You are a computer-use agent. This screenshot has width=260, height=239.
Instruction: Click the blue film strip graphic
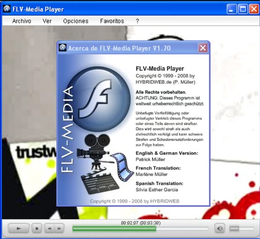[122, 167]
